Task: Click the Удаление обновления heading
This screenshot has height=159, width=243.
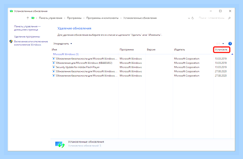Action: click(x=74, y=28)
